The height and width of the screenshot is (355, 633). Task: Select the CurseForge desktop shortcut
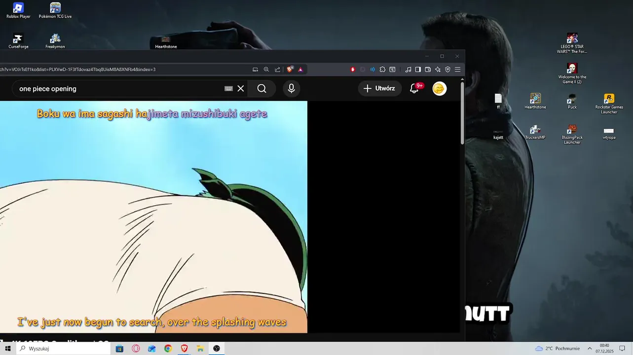pyautogui.click(x=18, y=41)
